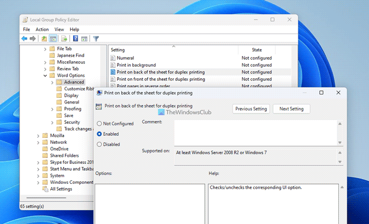The height and width of the screenshot is (224, 369).
Task: Click Comment box scroll down arrow
Action: pyautogui.click(x=340, y=143)
